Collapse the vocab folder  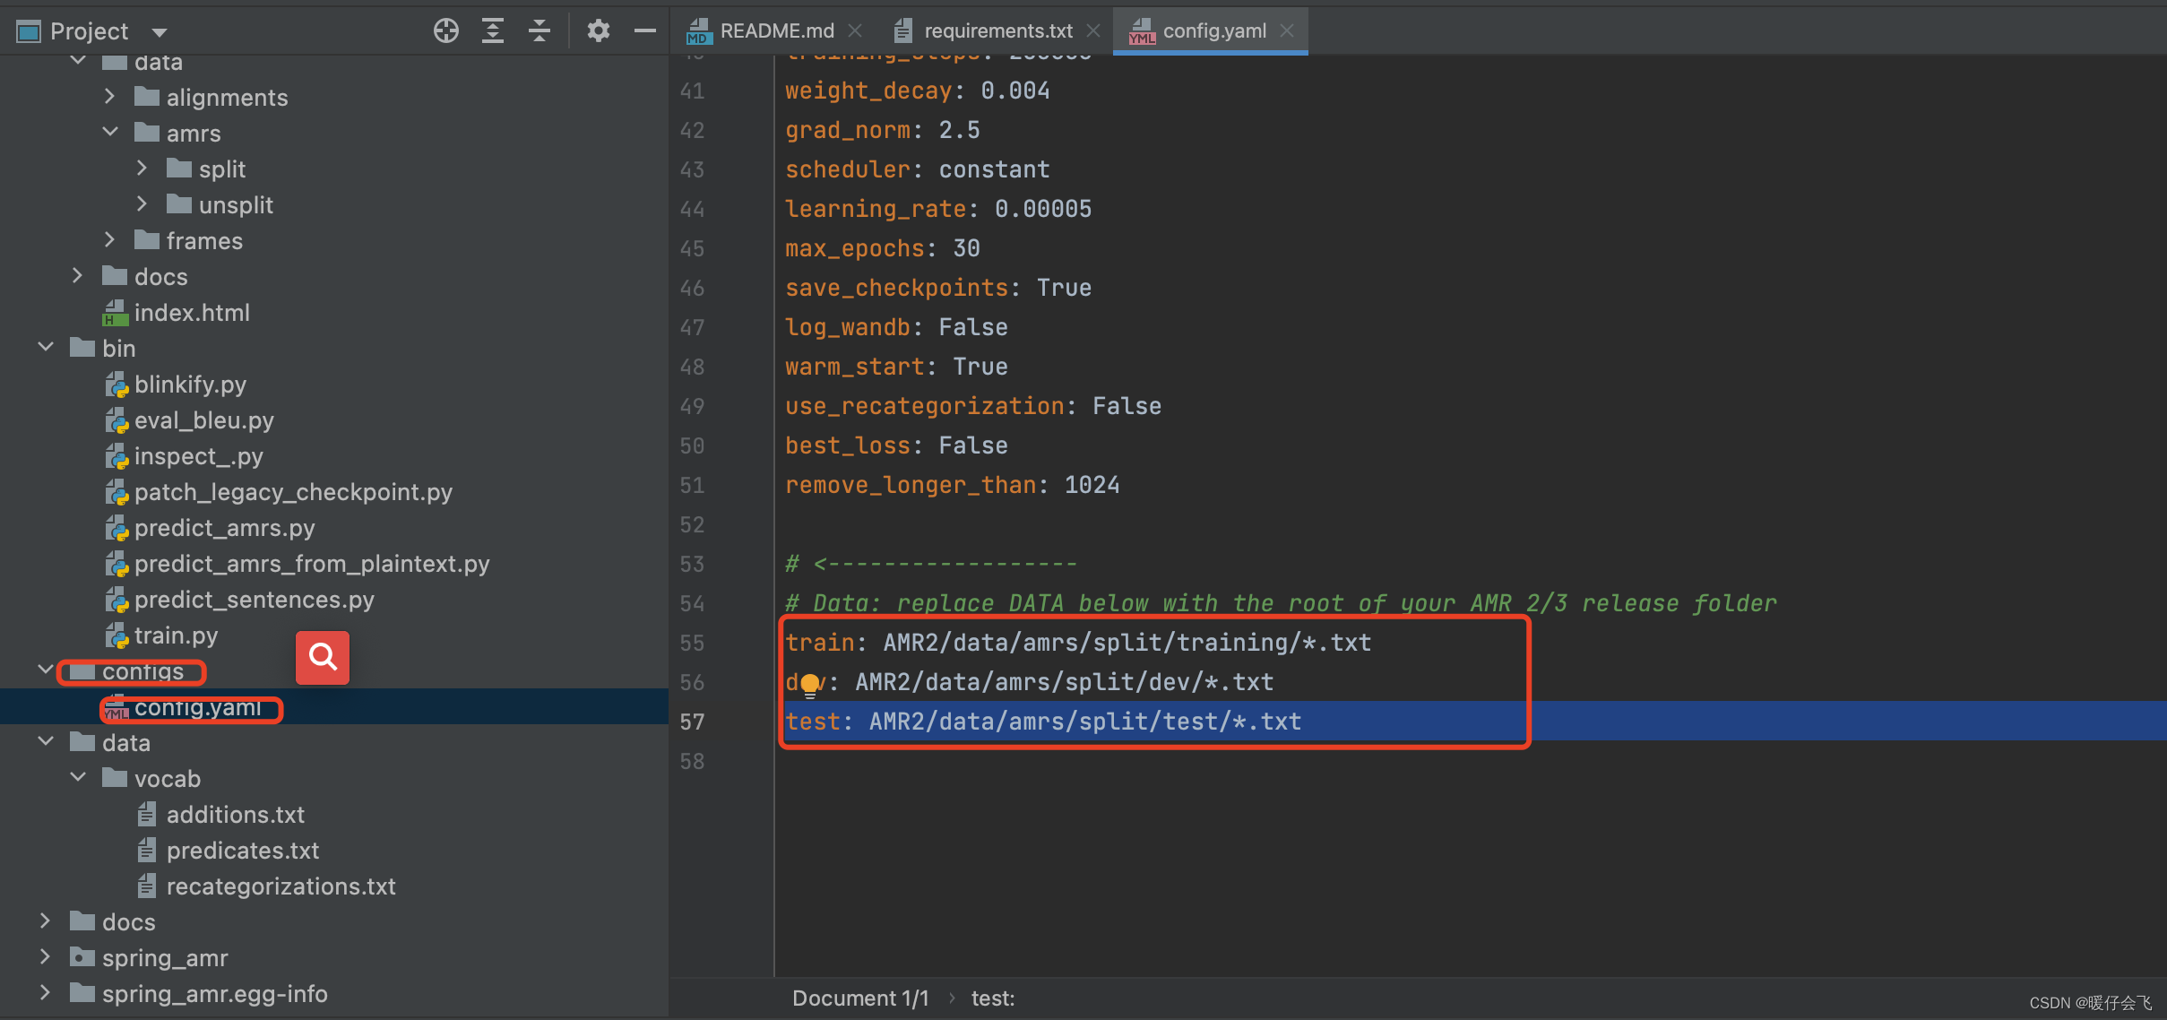[x=78, y=778]
